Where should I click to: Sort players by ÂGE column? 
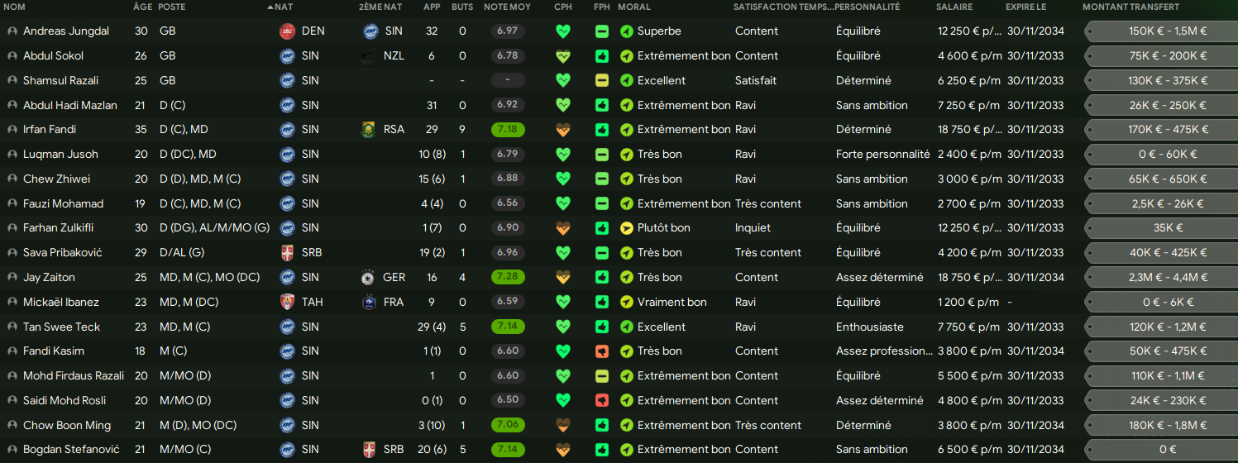point(142,7)
